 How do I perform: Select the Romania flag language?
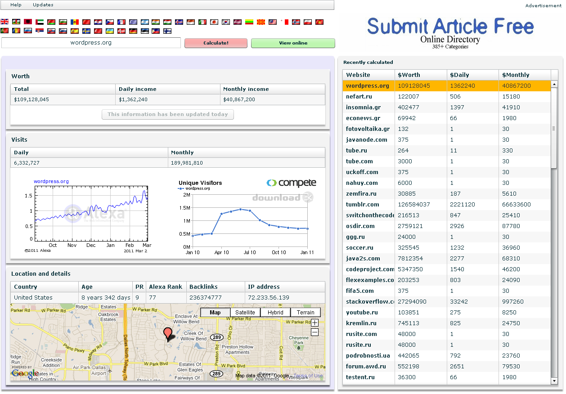coord(16,31)
